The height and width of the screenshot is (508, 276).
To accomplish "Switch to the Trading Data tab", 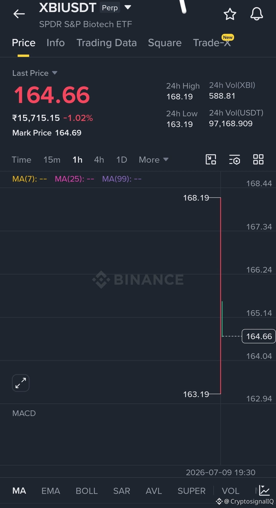I will coord(107,43).
